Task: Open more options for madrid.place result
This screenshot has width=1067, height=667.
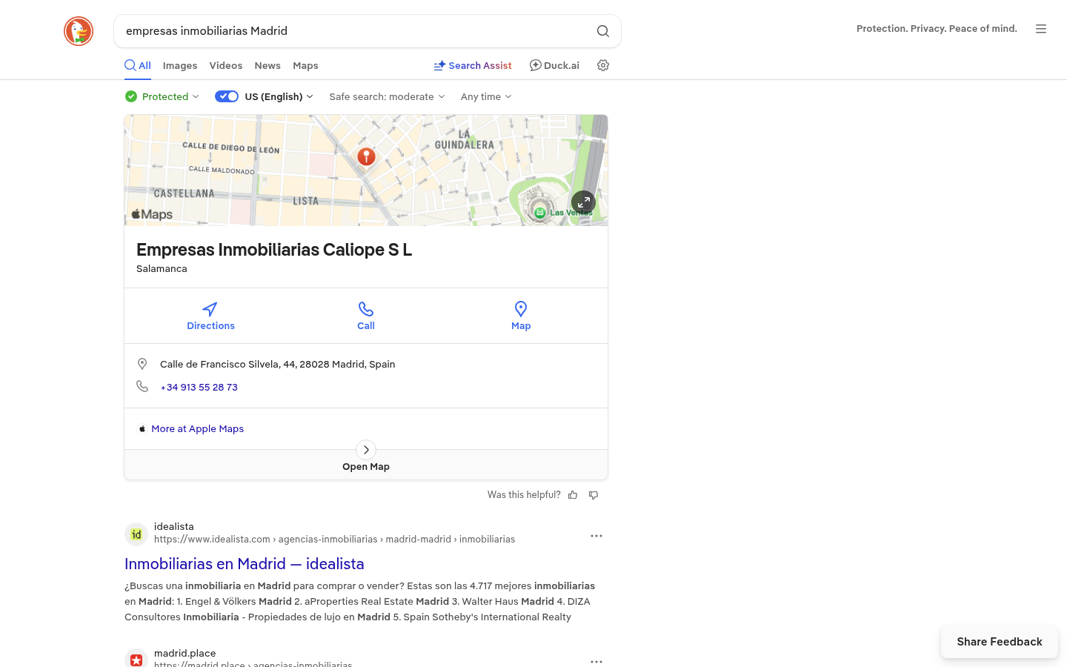Action: [x=596, y=661]
